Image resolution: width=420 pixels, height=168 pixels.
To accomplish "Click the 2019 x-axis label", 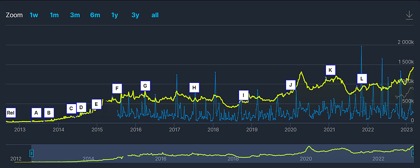I will [252, 130].
